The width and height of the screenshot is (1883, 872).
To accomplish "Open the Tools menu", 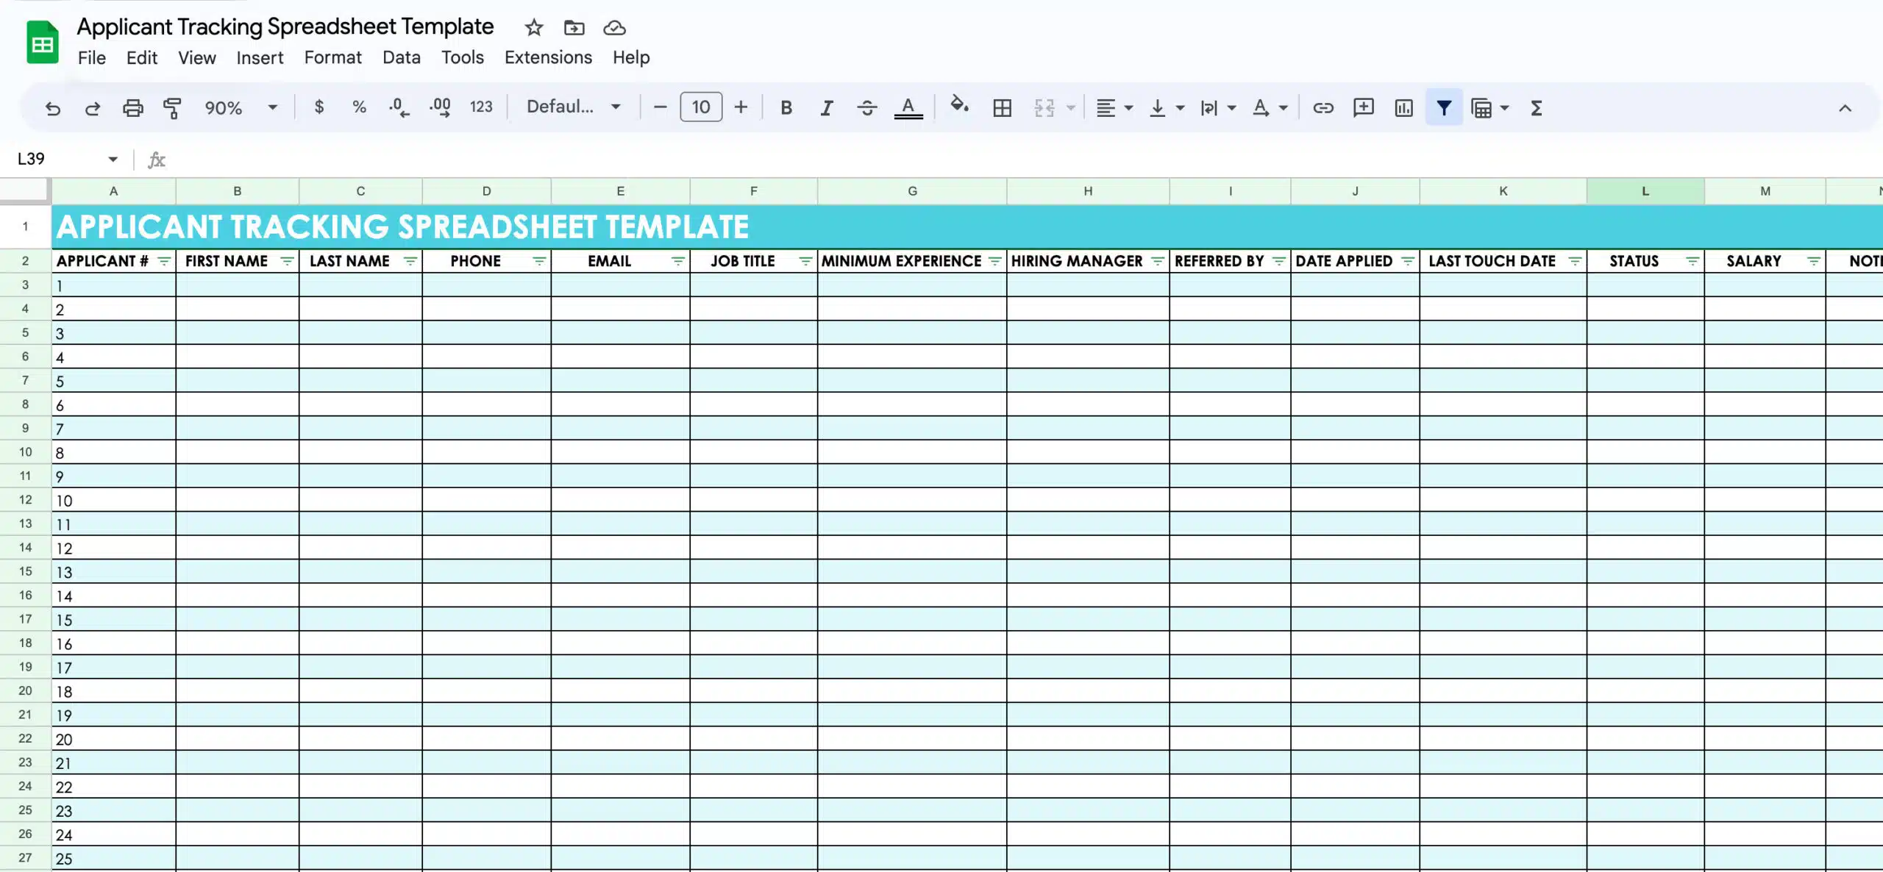I will pyautogui.click(x=462, y=57).
